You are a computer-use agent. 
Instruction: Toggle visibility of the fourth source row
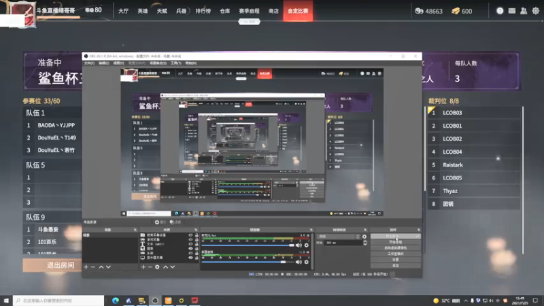pyautogui.click(x=190, y=249)
